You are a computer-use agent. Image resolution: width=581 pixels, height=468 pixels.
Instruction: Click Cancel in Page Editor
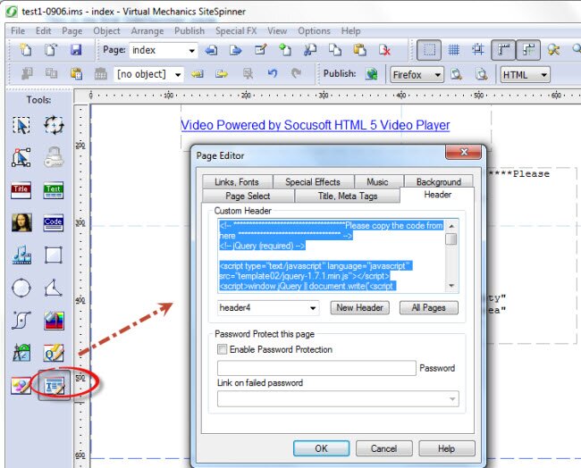click(x=383, y=448)
